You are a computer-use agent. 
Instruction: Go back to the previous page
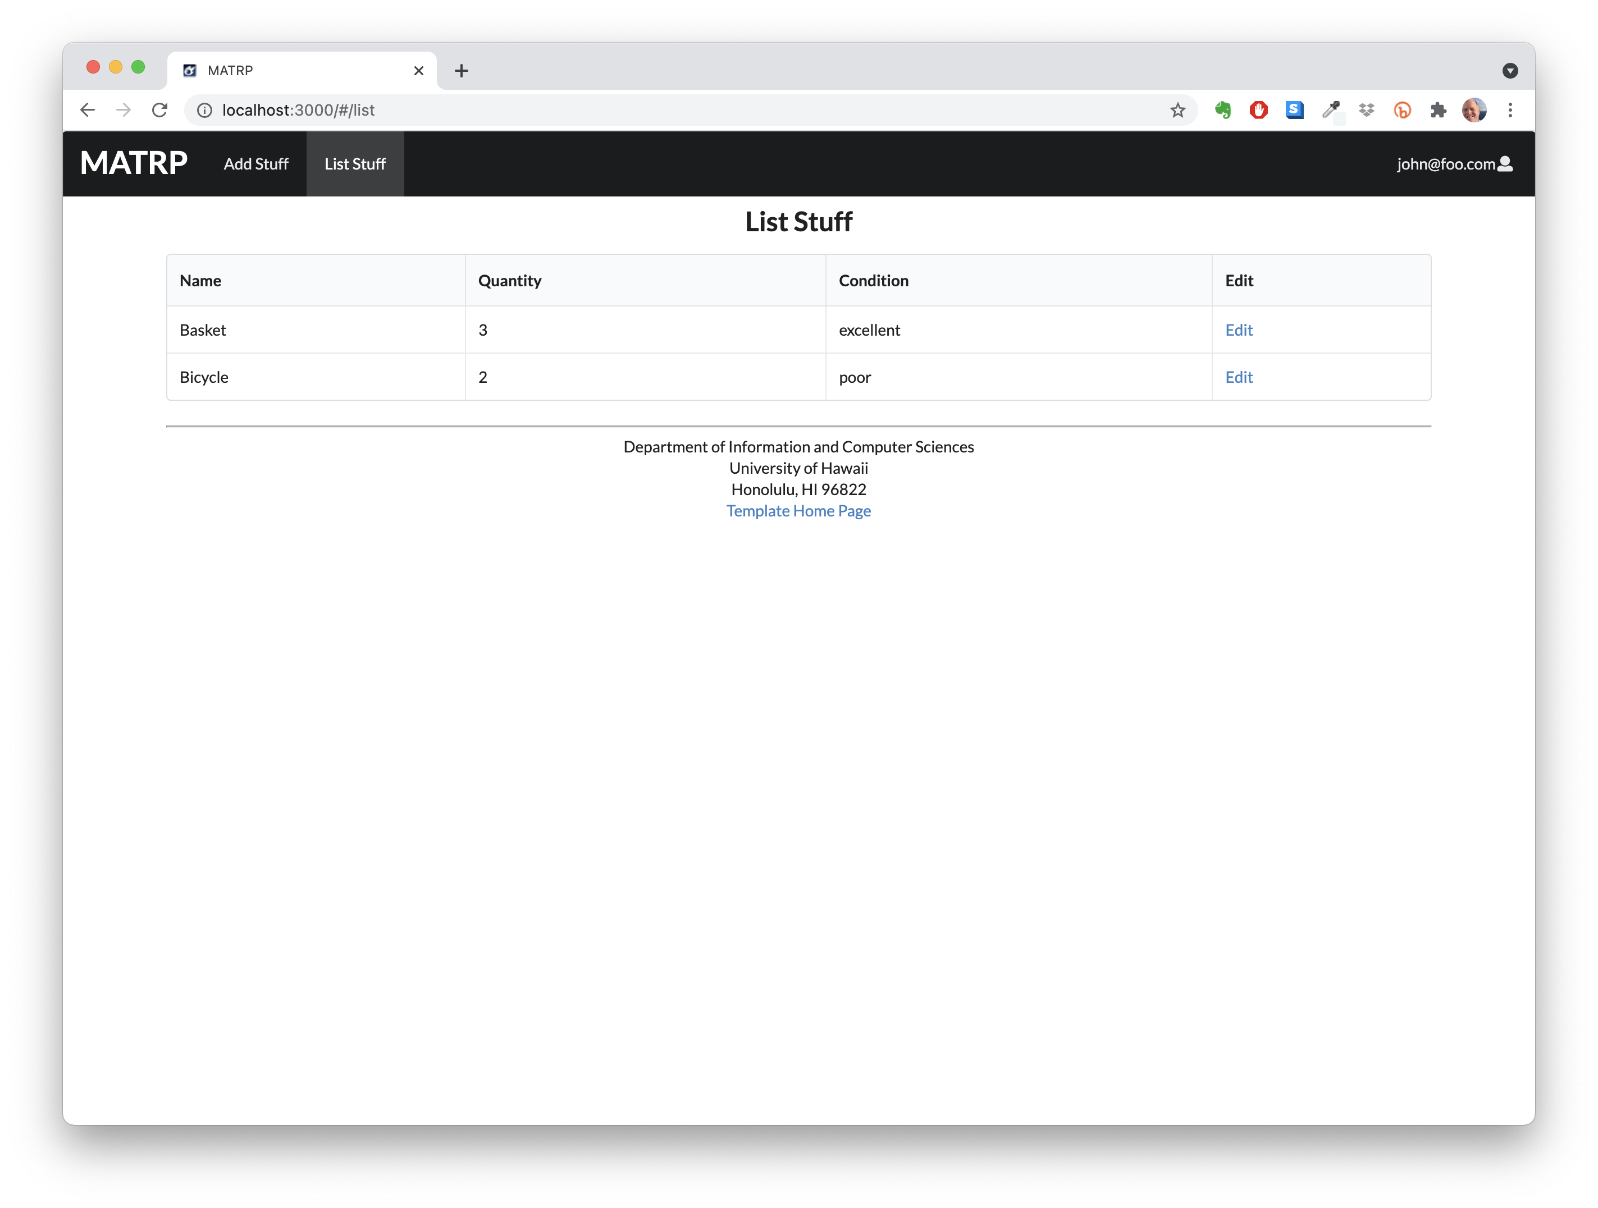tap(88, 110)
